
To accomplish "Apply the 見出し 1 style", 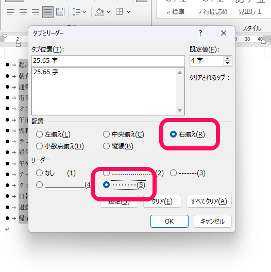I will coord(250,12).
